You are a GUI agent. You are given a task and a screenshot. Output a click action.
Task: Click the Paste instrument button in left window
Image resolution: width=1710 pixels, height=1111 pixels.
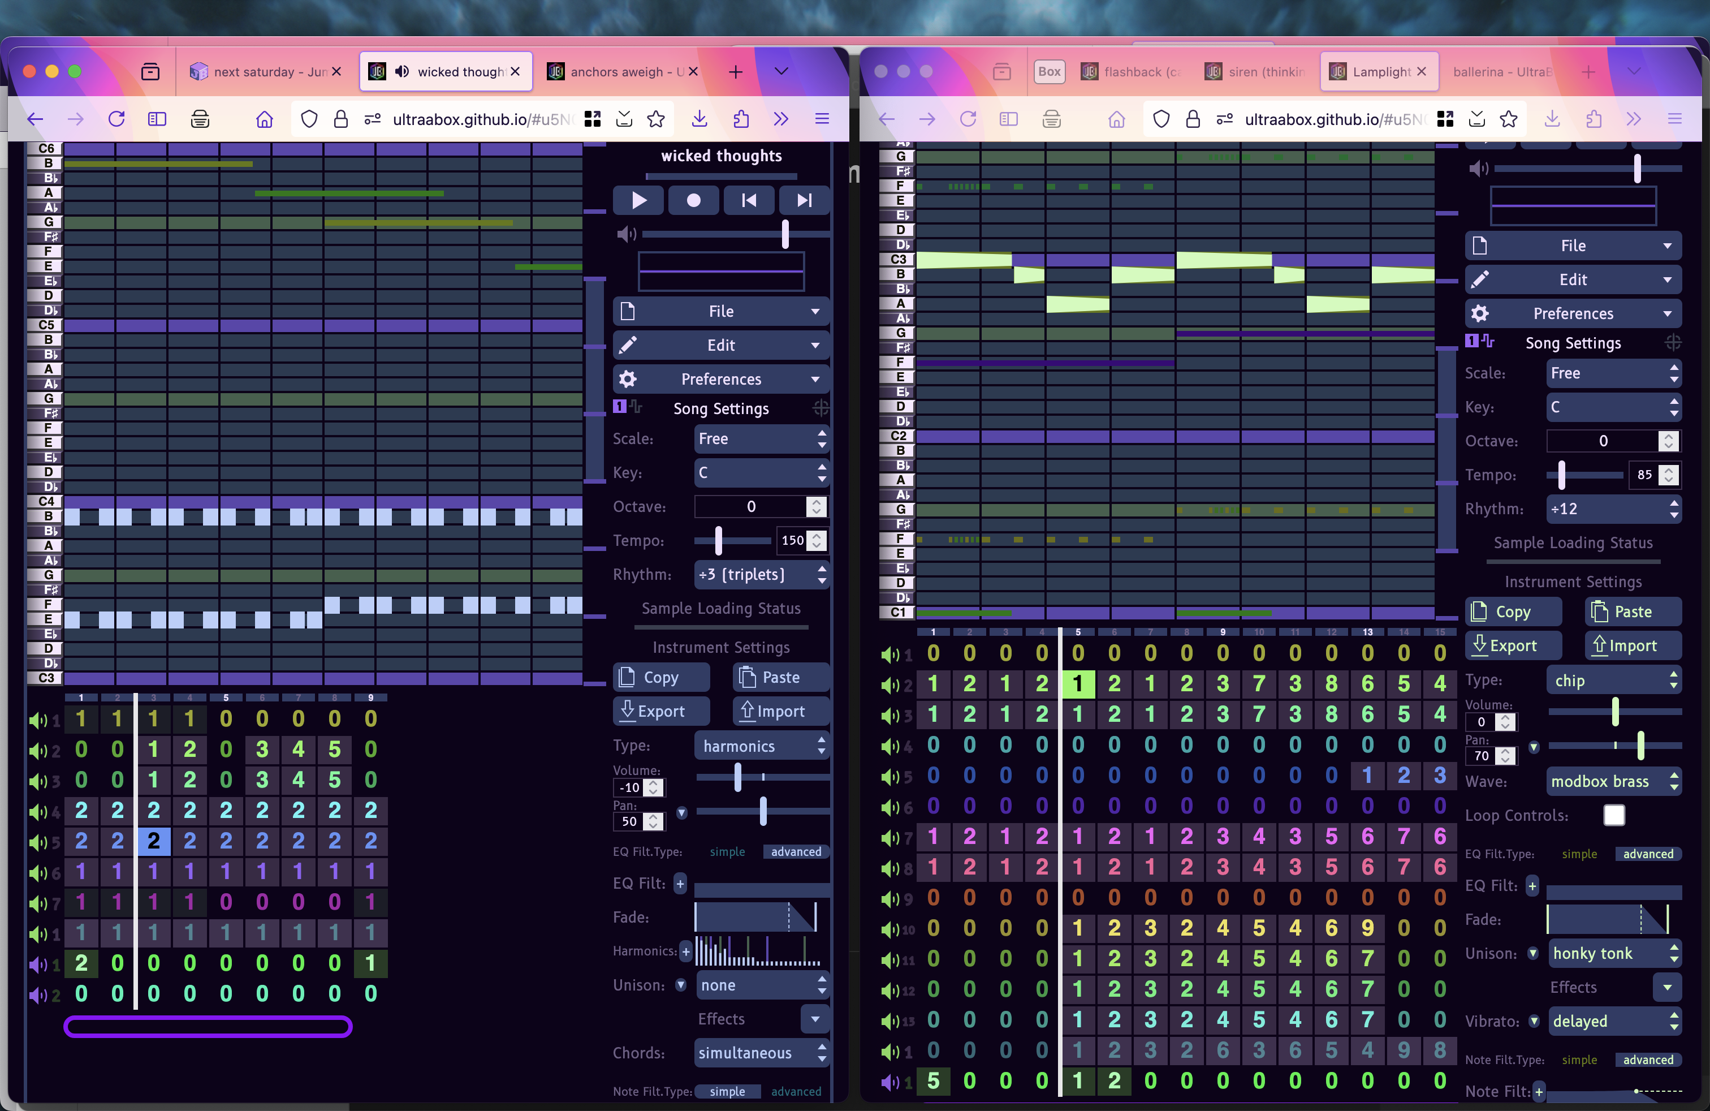coord(780,677)
